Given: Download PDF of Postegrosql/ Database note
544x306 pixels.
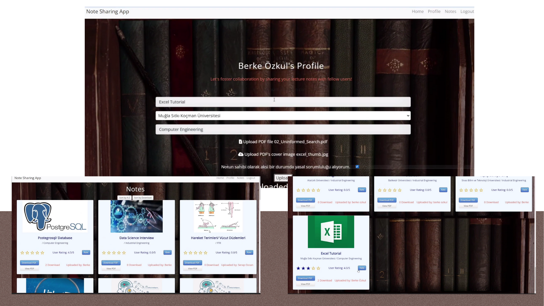Looking at the screenshot, I should pos(29,263).
